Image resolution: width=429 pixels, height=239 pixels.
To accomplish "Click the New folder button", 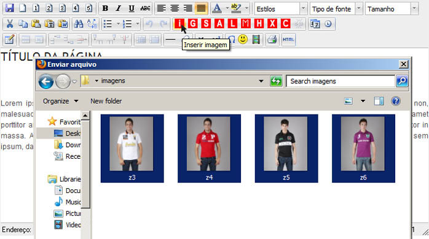I will tap(106, 101).
